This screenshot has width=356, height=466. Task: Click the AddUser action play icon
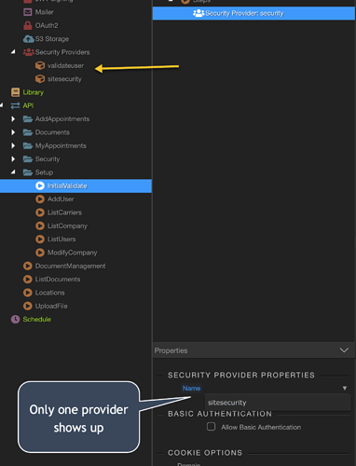click(x=40, y=199)
